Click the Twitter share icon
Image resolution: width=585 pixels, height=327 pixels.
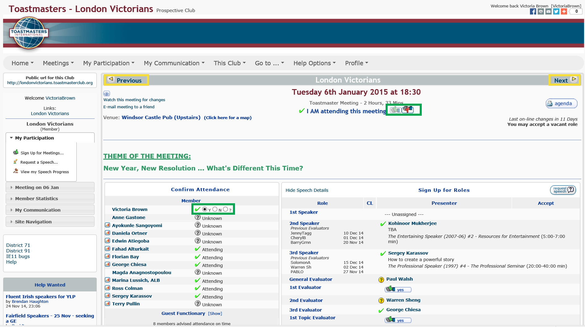tap(556, 11)
